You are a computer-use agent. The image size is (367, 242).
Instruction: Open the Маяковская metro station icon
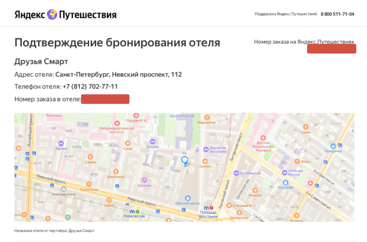pyautogui.click(x=133, y=212)
